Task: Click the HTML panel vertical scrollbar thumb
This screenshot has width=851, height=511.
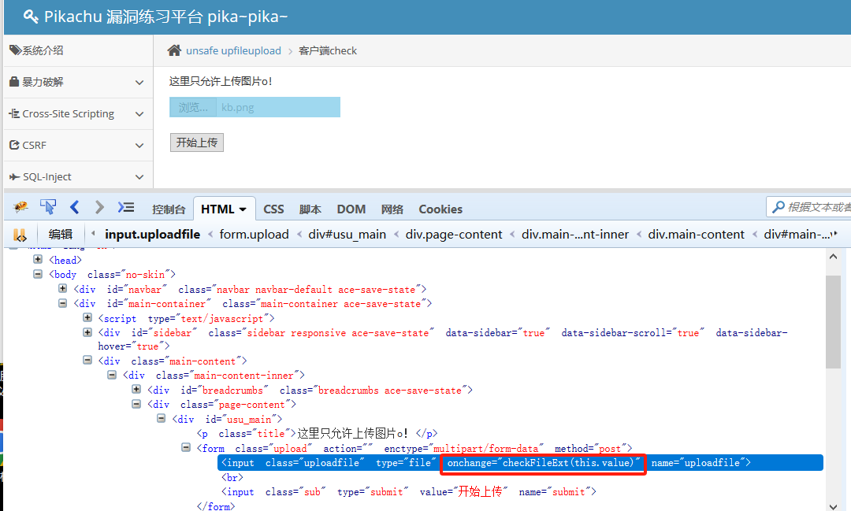Action: (833, 322)
